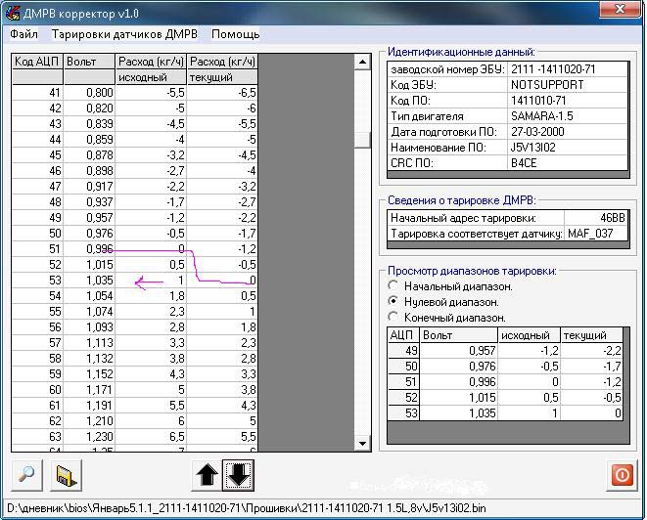Click the red power exit icon
The height and width of the screenshot is (520, 647).
coord(621,475)
